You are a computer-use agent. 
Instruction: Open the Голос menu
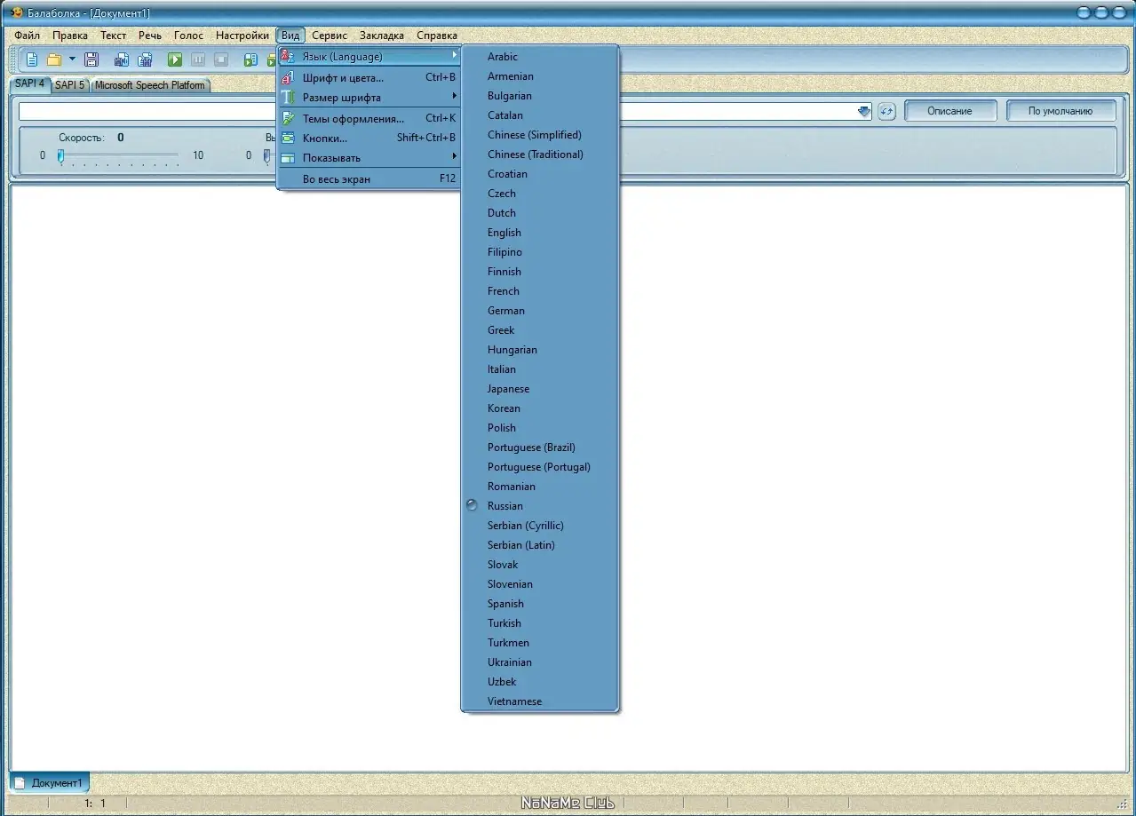point(188,36)
